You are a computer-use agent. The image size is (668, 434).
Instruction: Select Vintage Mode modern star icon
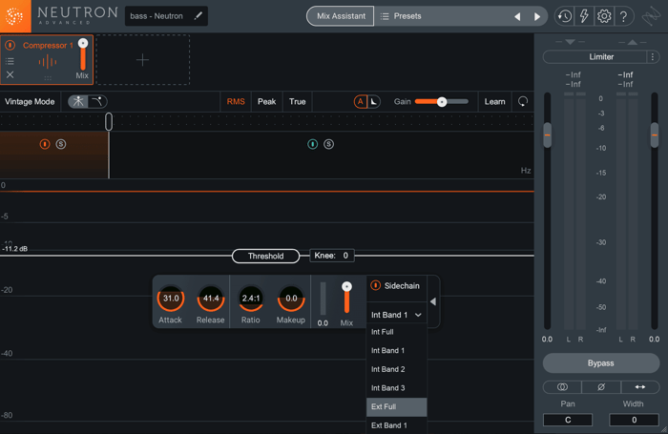pos(78,101)
